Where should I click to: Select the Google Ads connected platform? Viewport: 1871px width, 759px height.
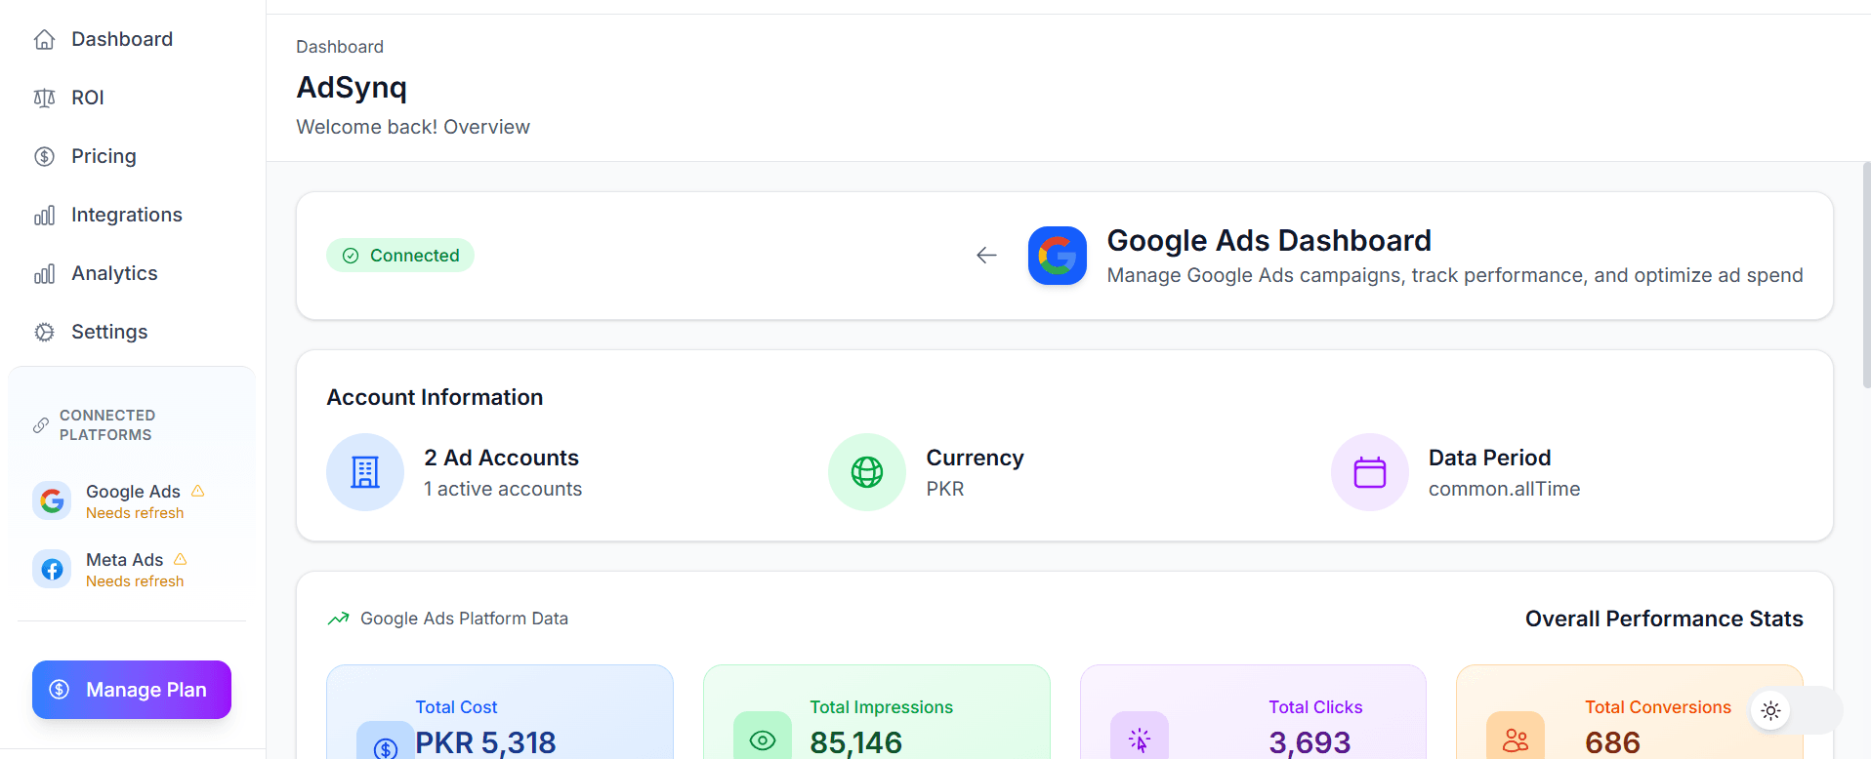132,500
